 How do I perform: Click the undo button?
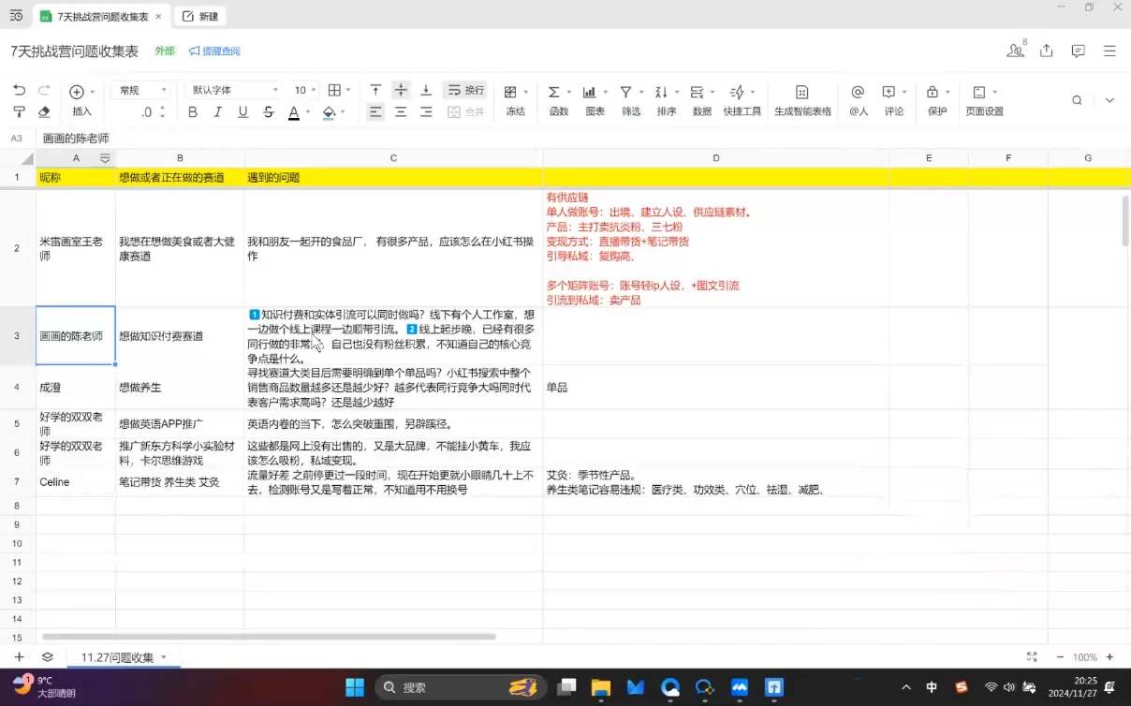(x=19, y=90)
